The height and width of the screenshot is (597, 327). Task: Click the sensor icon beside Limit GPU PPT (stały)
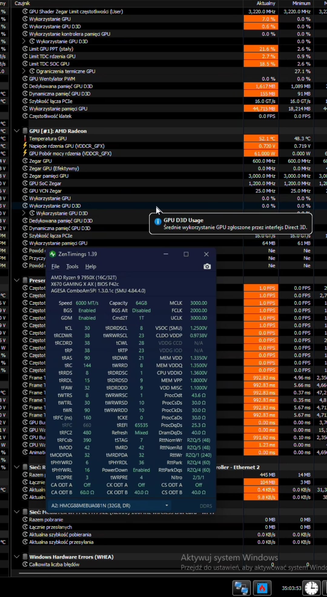coord(25,49)
